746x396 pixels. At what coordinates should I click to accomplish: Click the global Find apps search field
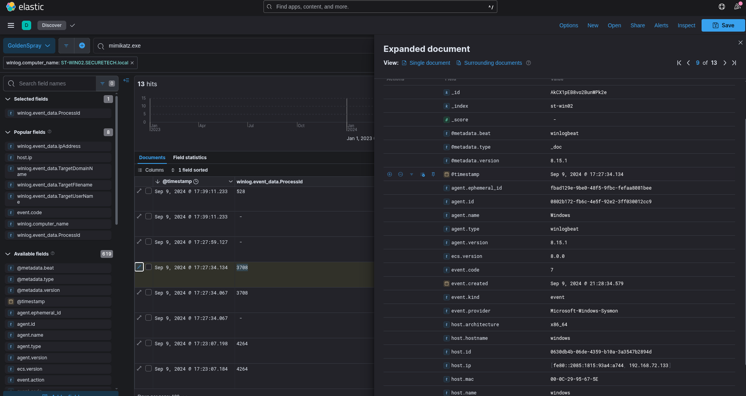point(380,7)
